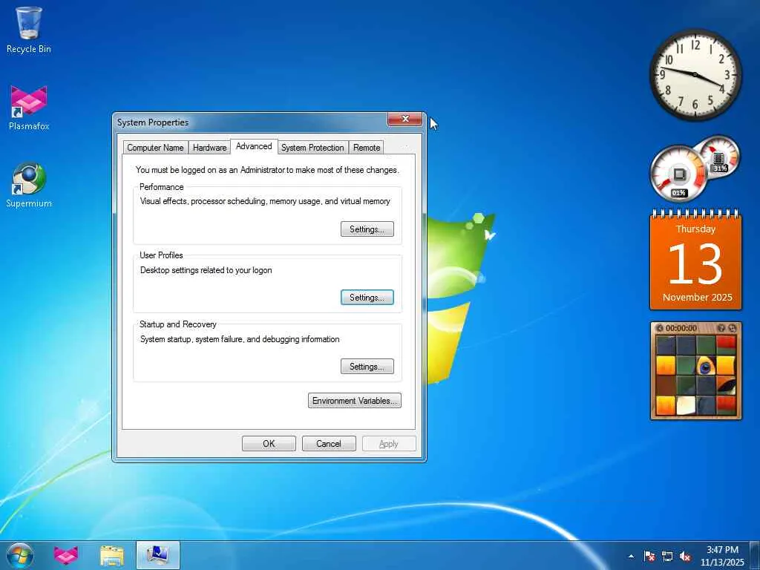The image size is (760, 570).
Task: Confirm System Properties with OK
Action: coord(269,444)
